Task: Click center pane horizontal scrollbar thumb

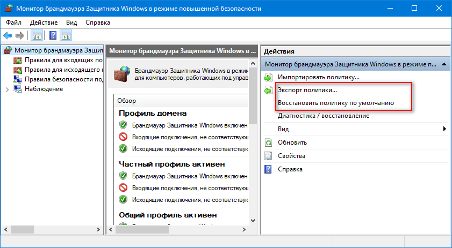Action: (142, 230)
